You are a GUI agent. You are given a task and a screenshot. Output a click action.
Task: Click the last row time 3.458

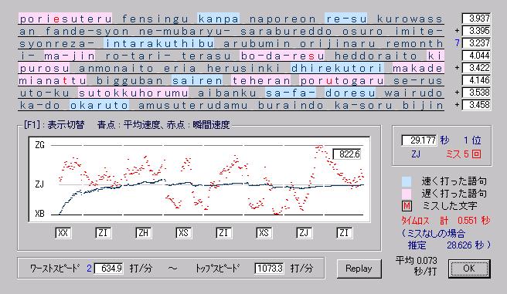[x=476, y=105]
